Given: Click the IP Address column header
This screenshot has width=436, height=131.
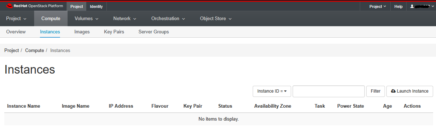Looking at the screenshot, I should [121, 106].
